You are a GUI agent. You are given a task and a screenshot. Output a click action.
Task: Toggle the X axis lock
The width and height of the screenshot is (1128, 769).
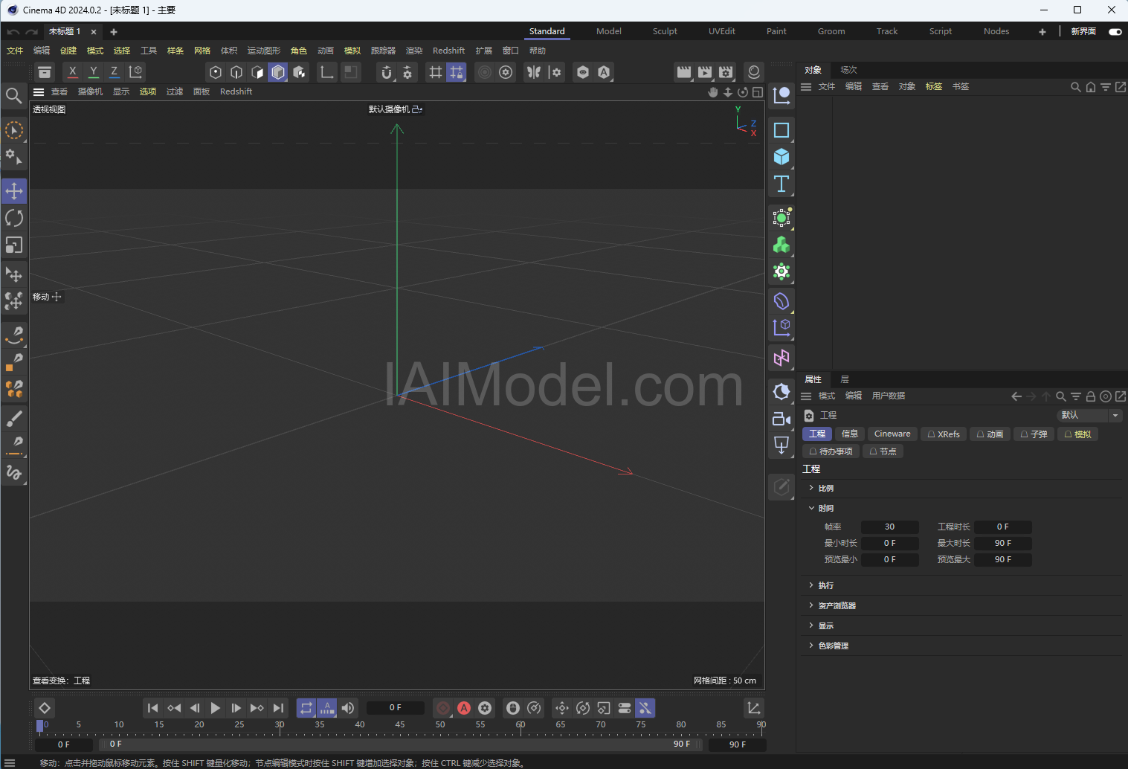pos(72,72)
